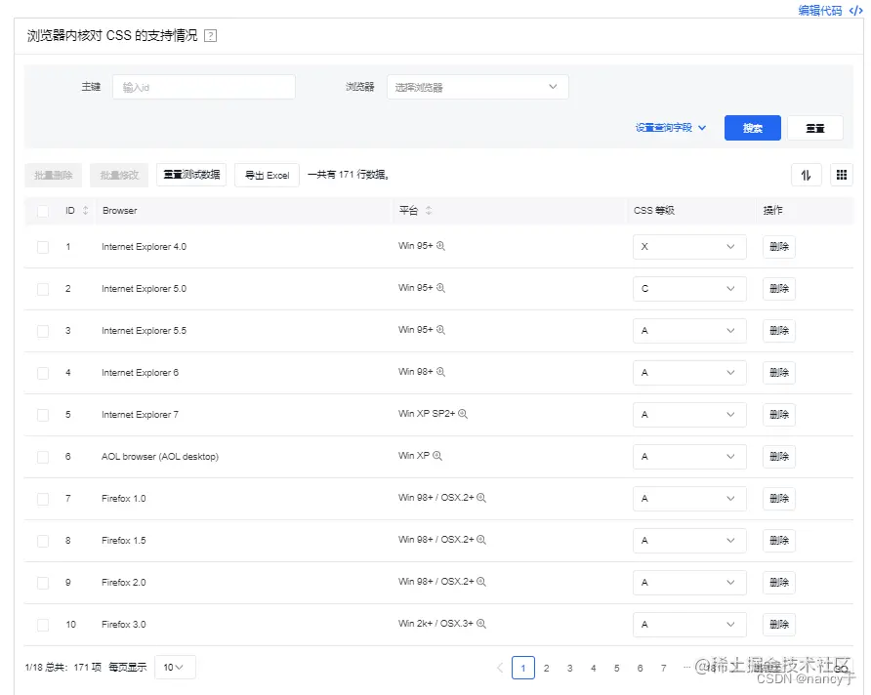Click magnifier icon next to Win XP SP2+
Viewport: 871px width, 695px height.
pos(463,414)
